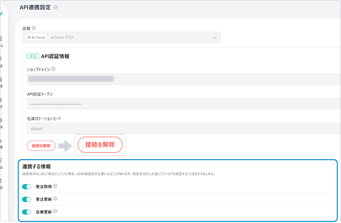Click the small 接続を解除 button left of arrow
Screen dimensions: 341x223
coord(41,146)
